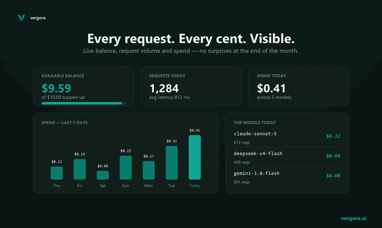Screen dimensions: 382x228
Task: Click the available balance progress bar
Action: point(83,103)
